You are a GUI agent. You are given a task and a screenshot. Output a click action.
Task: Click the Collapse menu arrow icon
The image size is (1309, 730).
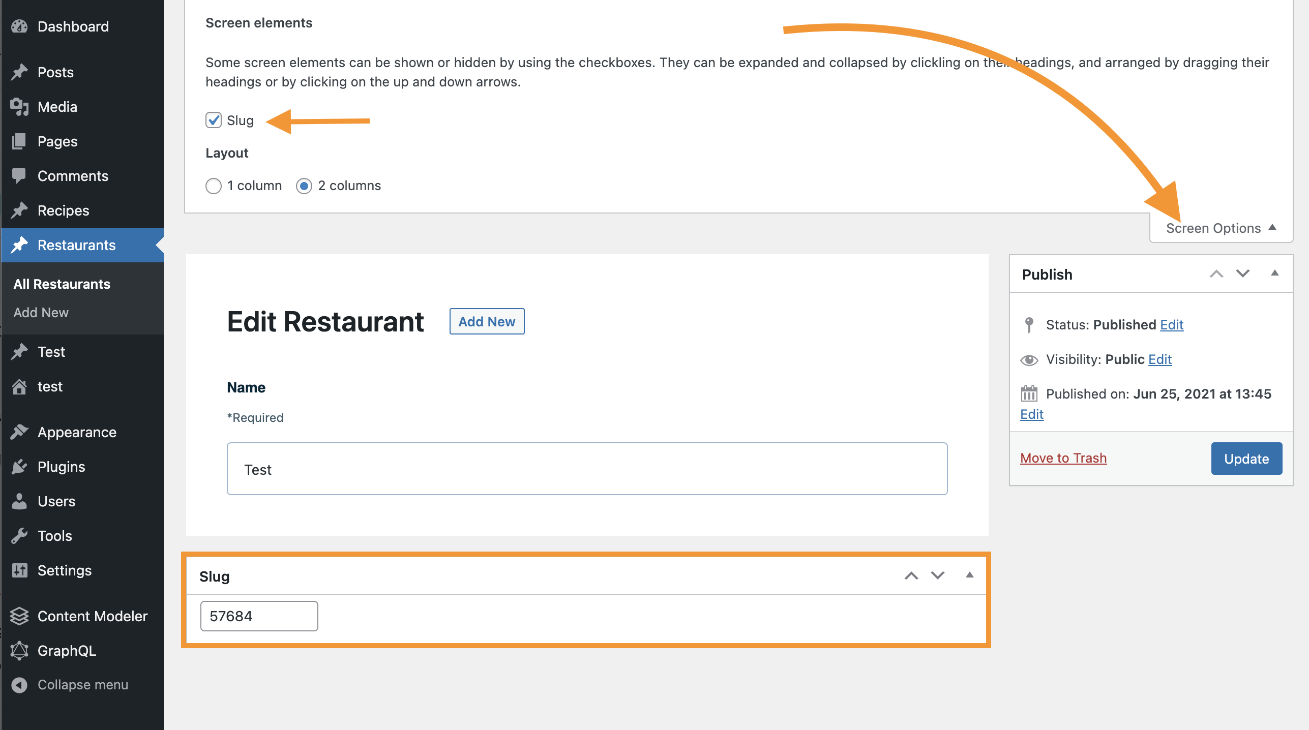click(x=19, y=685)
